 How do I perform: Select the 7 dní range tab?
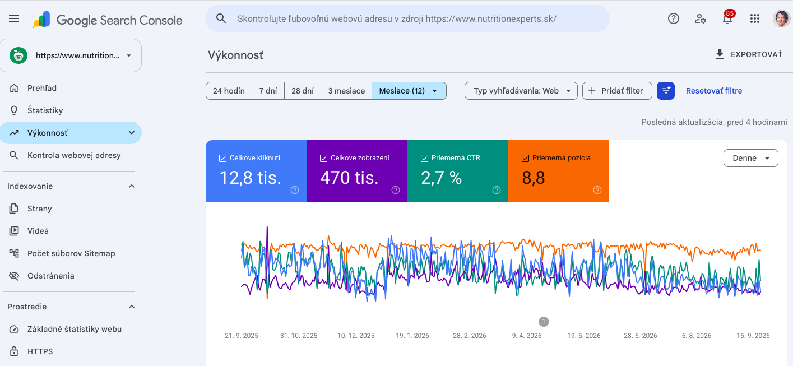tap(268, 91)
